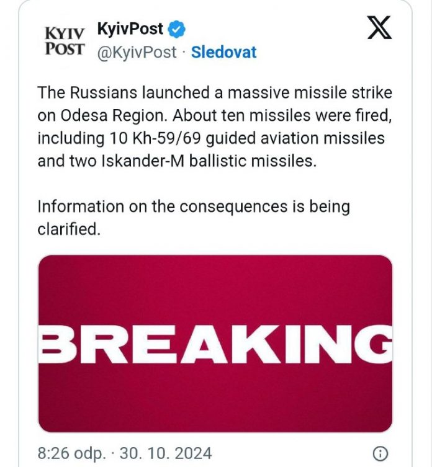The width and height of the screenshot is (432, 467).
Task: Follow KyivPost via the Sledovat link
Action: point(223,53)
